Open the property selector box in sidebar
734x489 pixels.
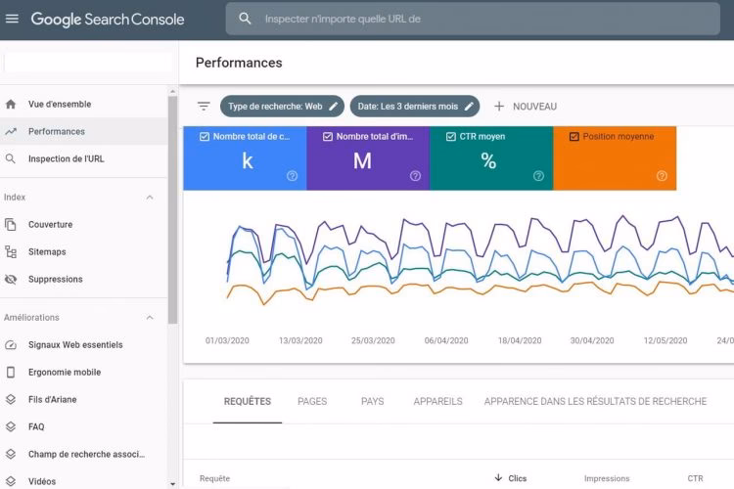click(x=88, y=63)
